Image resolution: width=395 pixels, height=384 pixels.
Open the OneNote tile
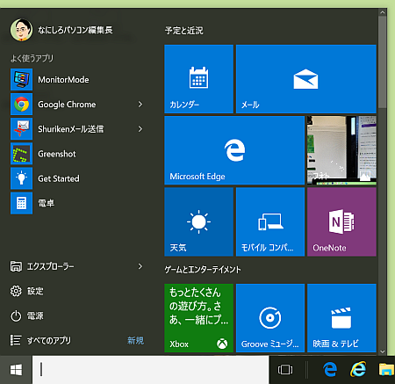coord(341,221)
